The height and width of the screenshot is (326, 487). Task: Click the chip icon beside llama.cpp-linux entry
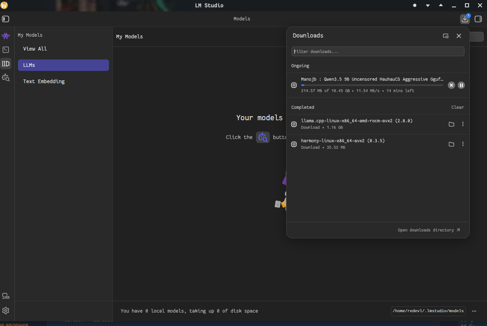[x=294, y=124]
